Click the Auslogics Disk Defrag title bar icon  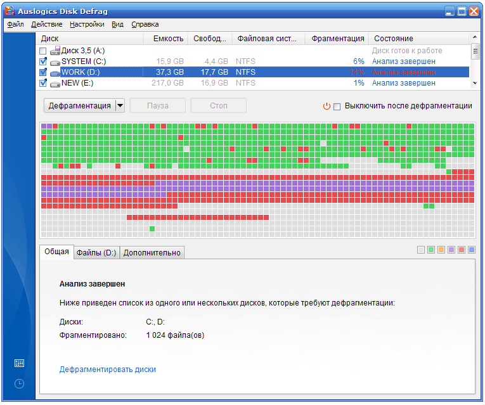[10, 11]
